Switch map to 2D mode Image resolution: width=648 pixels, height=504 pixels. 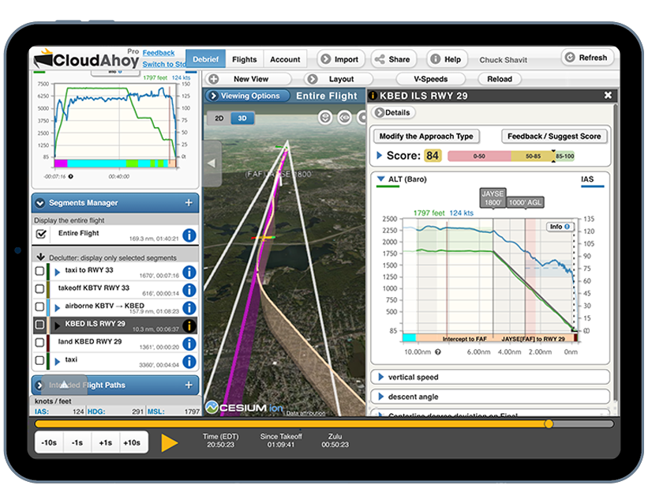click(x=219, y=118)
